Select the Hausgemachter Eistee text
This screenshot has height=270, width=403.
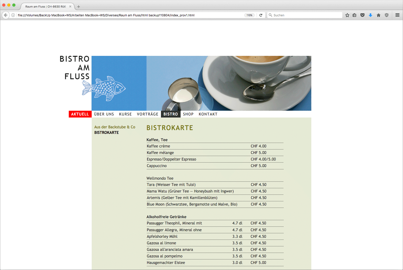tap(166, 263)
